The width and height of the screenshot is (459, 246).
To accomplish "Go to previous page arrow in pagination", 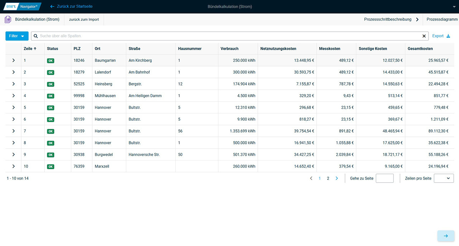I will (x=311, y=178).
